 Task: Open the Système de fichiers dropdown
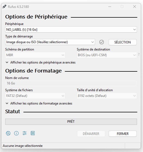click(35, 96)
